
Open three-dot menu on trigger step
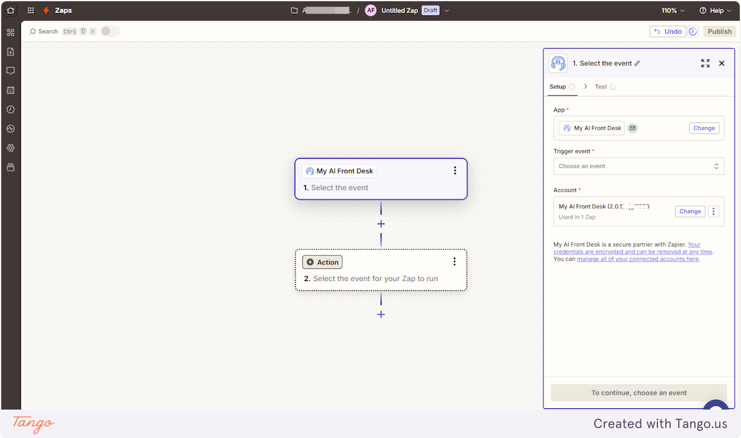[x=455, y=171]
